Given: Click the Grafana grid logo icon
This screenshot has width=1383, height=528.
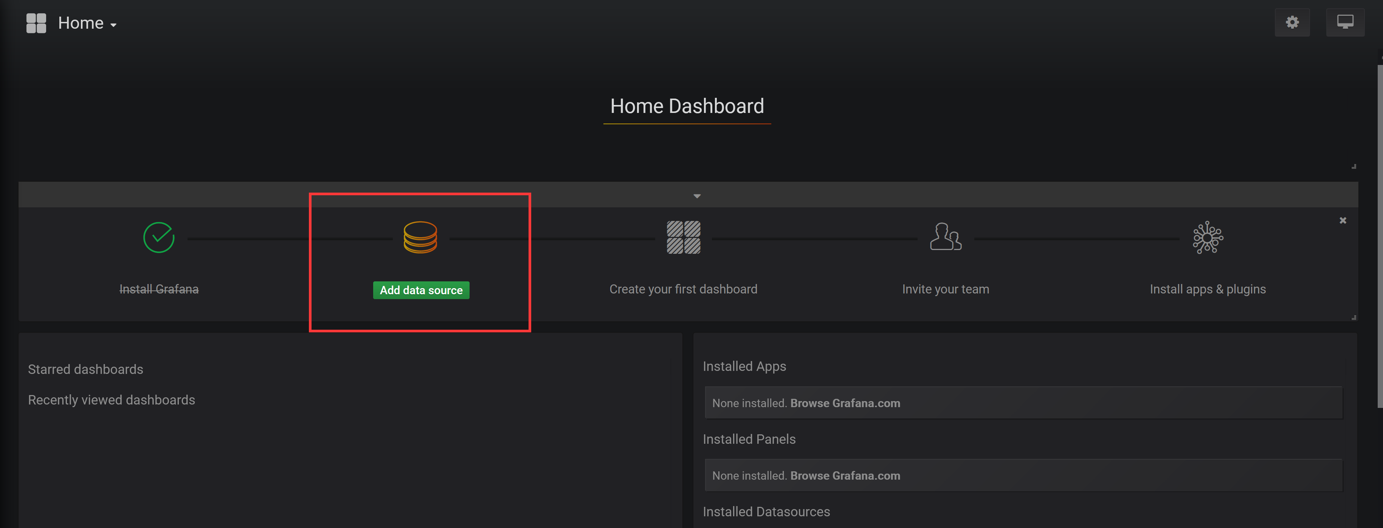Looking at the screenshot, I should click(x=36, y=23).
